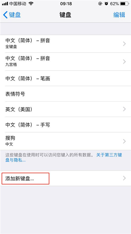This screenshot has height=234, width=131.
Task: Tap the rotation lock status icon
Action: coord(100,4)
